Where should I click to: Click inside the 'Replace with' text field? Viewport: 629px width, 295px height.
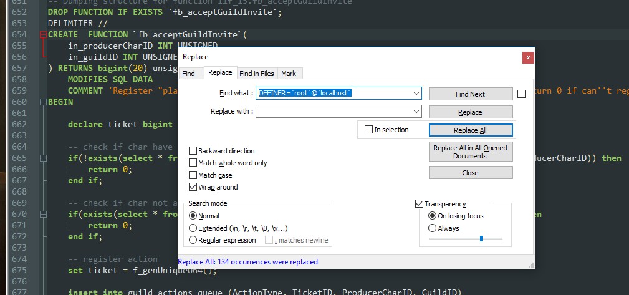tap(334, 112)
